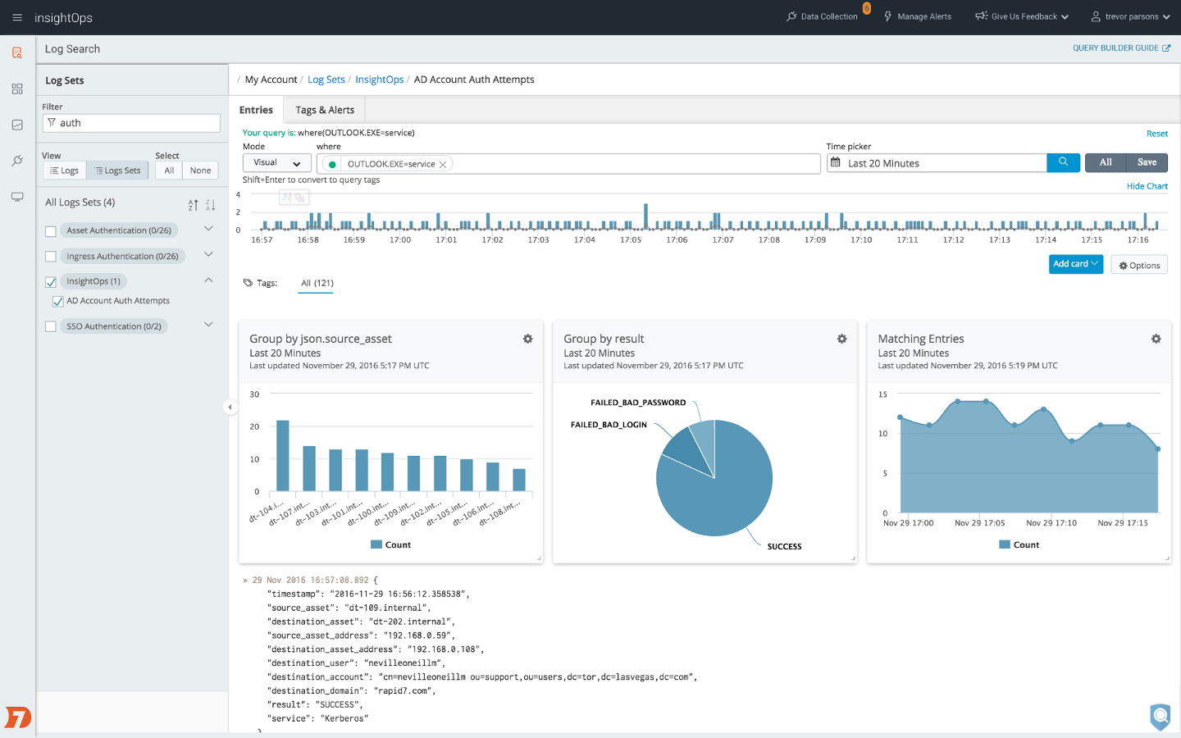Expand the Ingress Authentication log set
The width and height of the screenshot is (1181, 738).
pos(208,254)
